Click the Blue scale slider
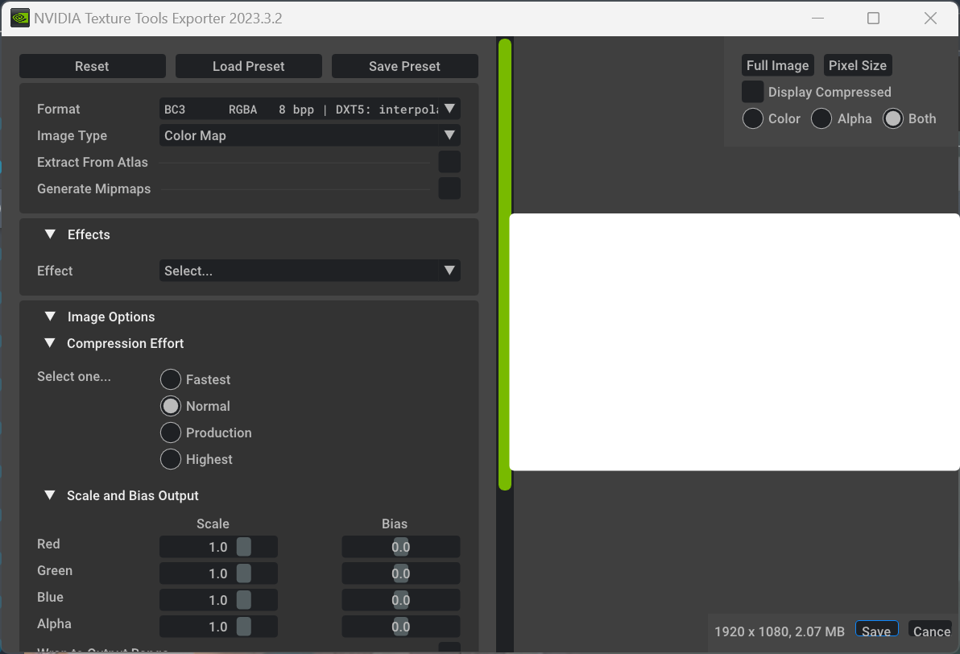 click(x=218, y=600)
